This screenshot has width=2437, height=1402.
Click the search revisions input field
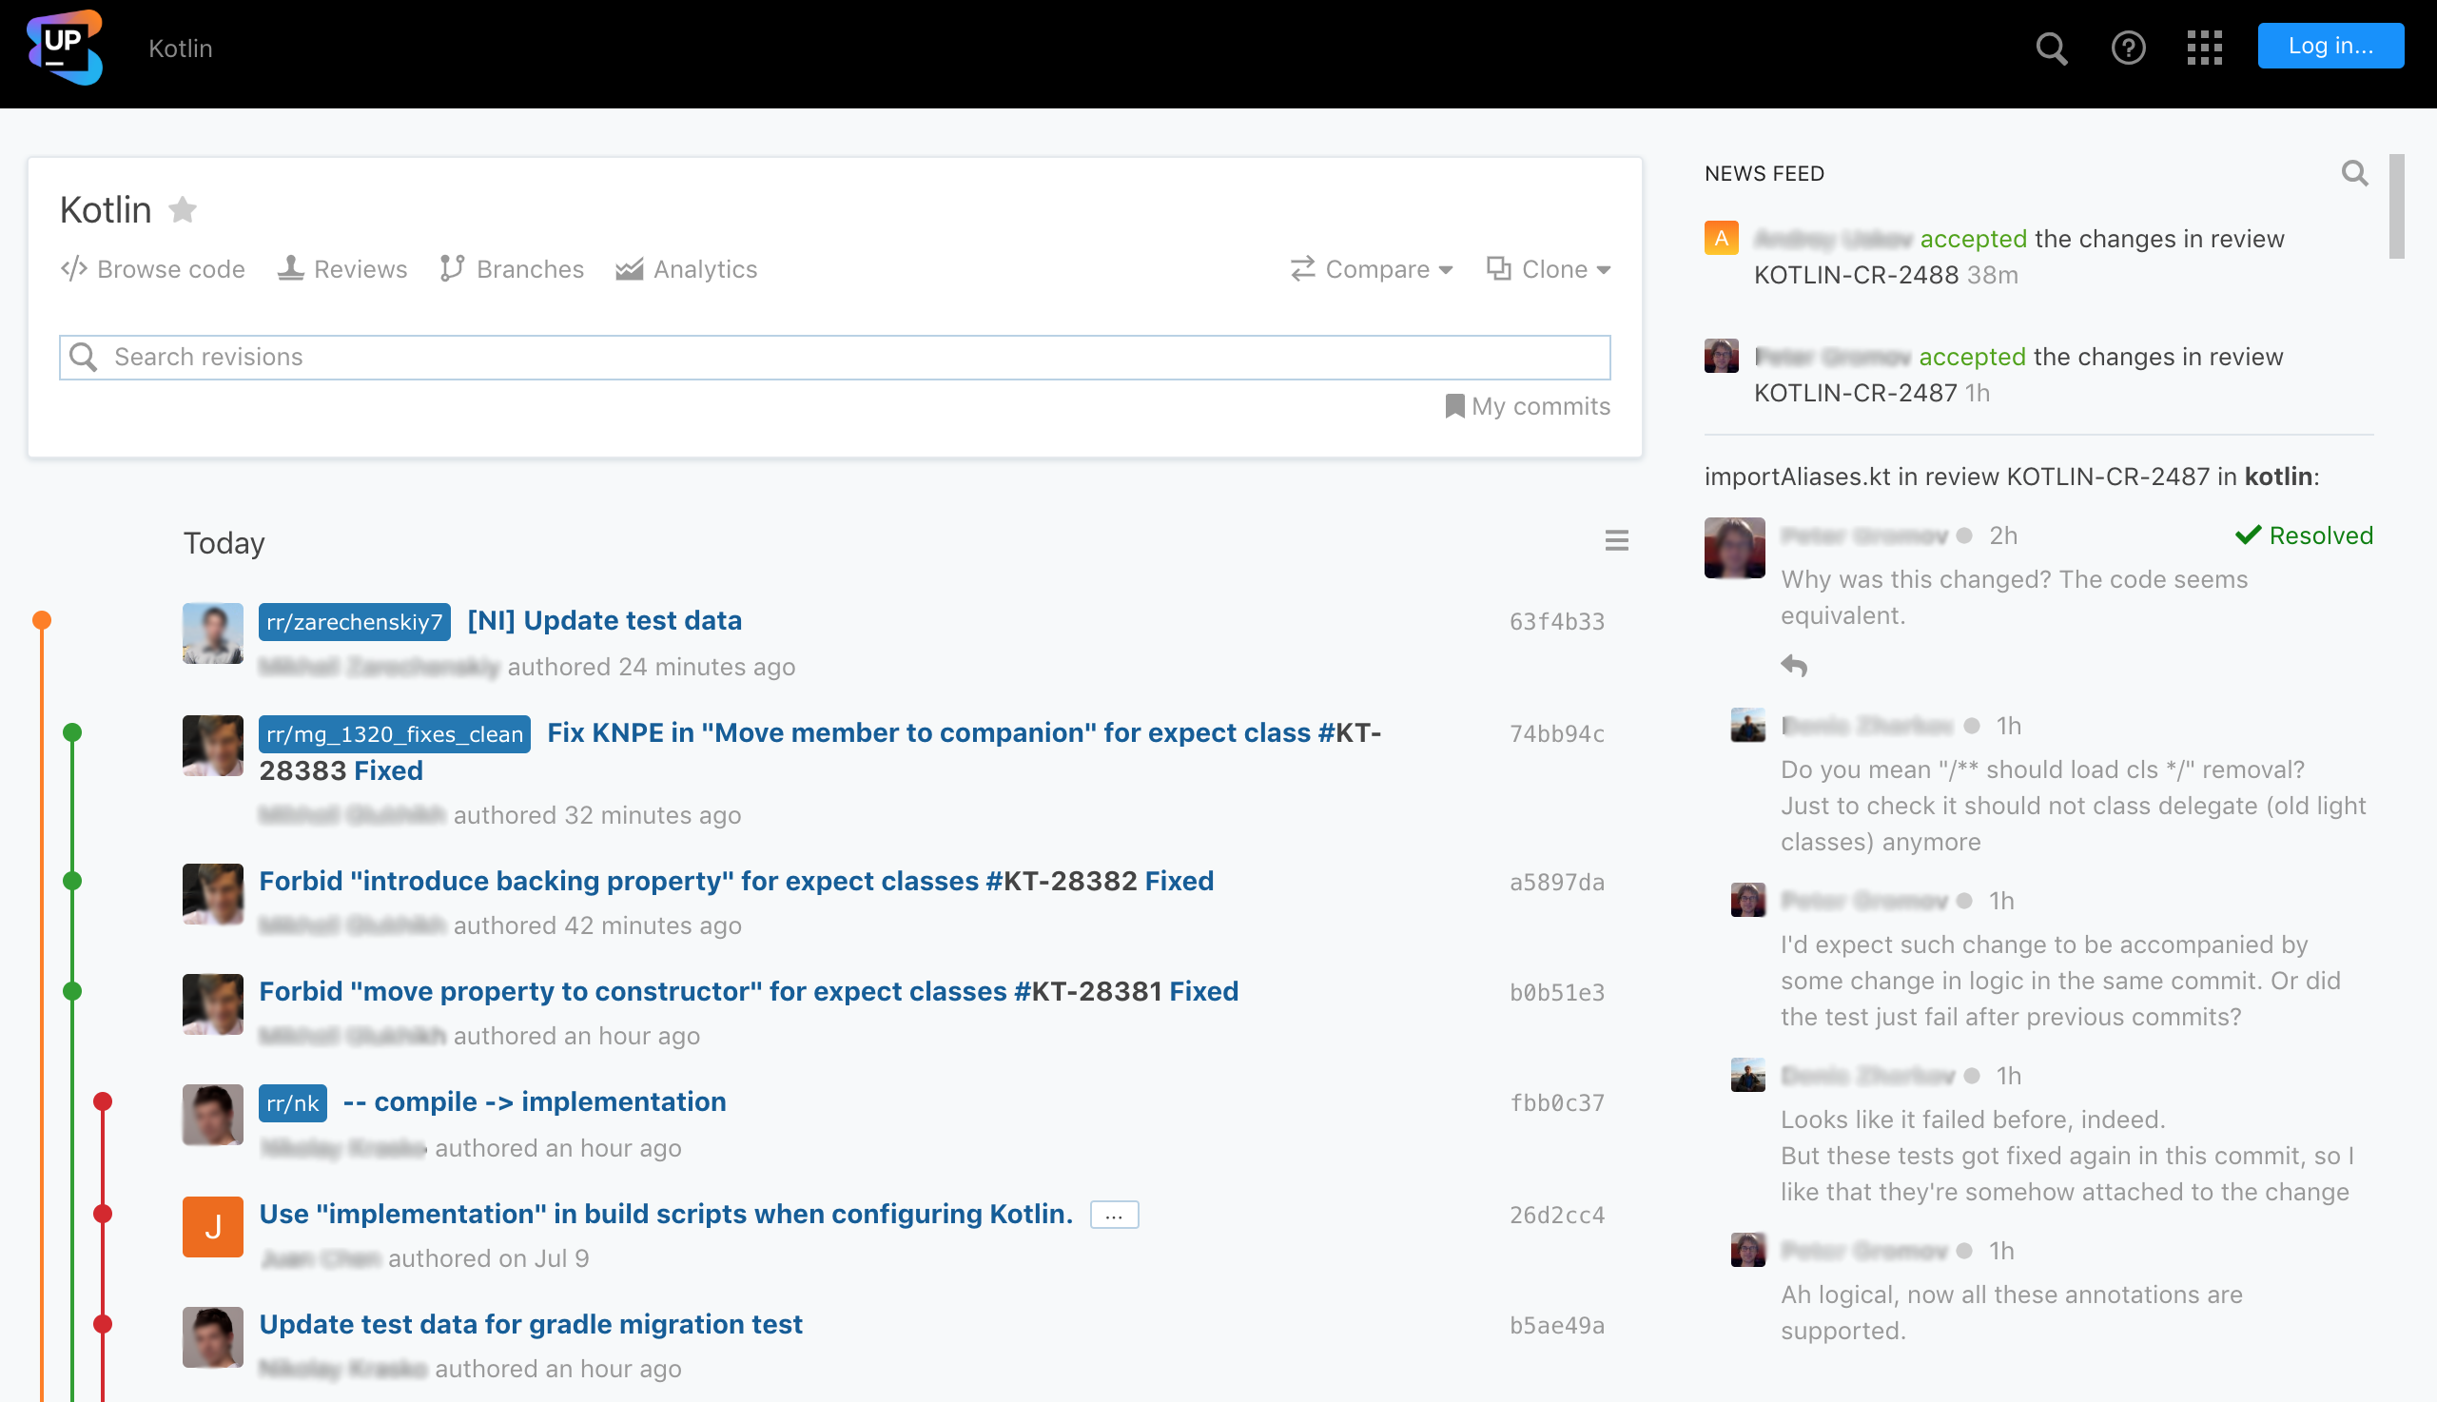[833, 357]
